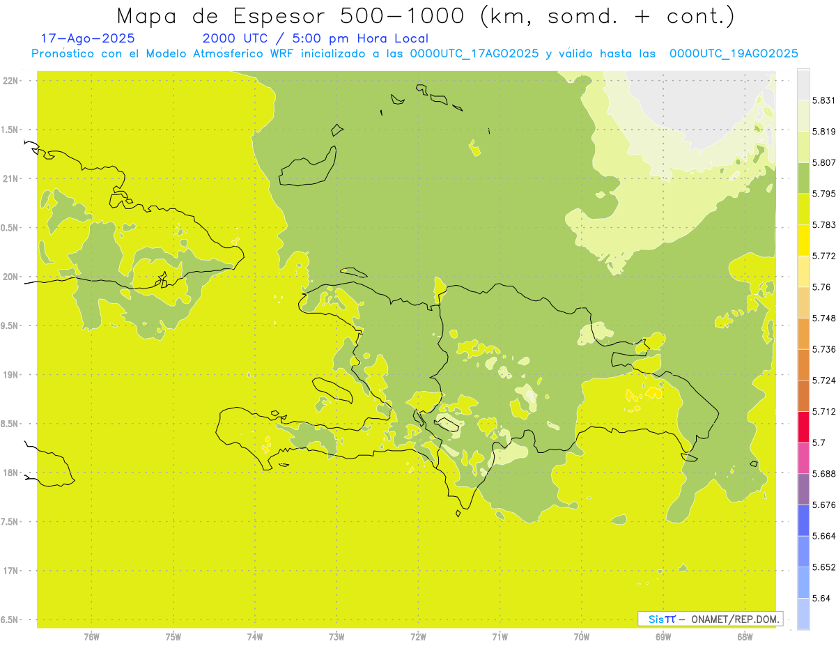Click the colorbar value 5.64
Viewport: 836px width, 646px height.
tap(821, 599)
